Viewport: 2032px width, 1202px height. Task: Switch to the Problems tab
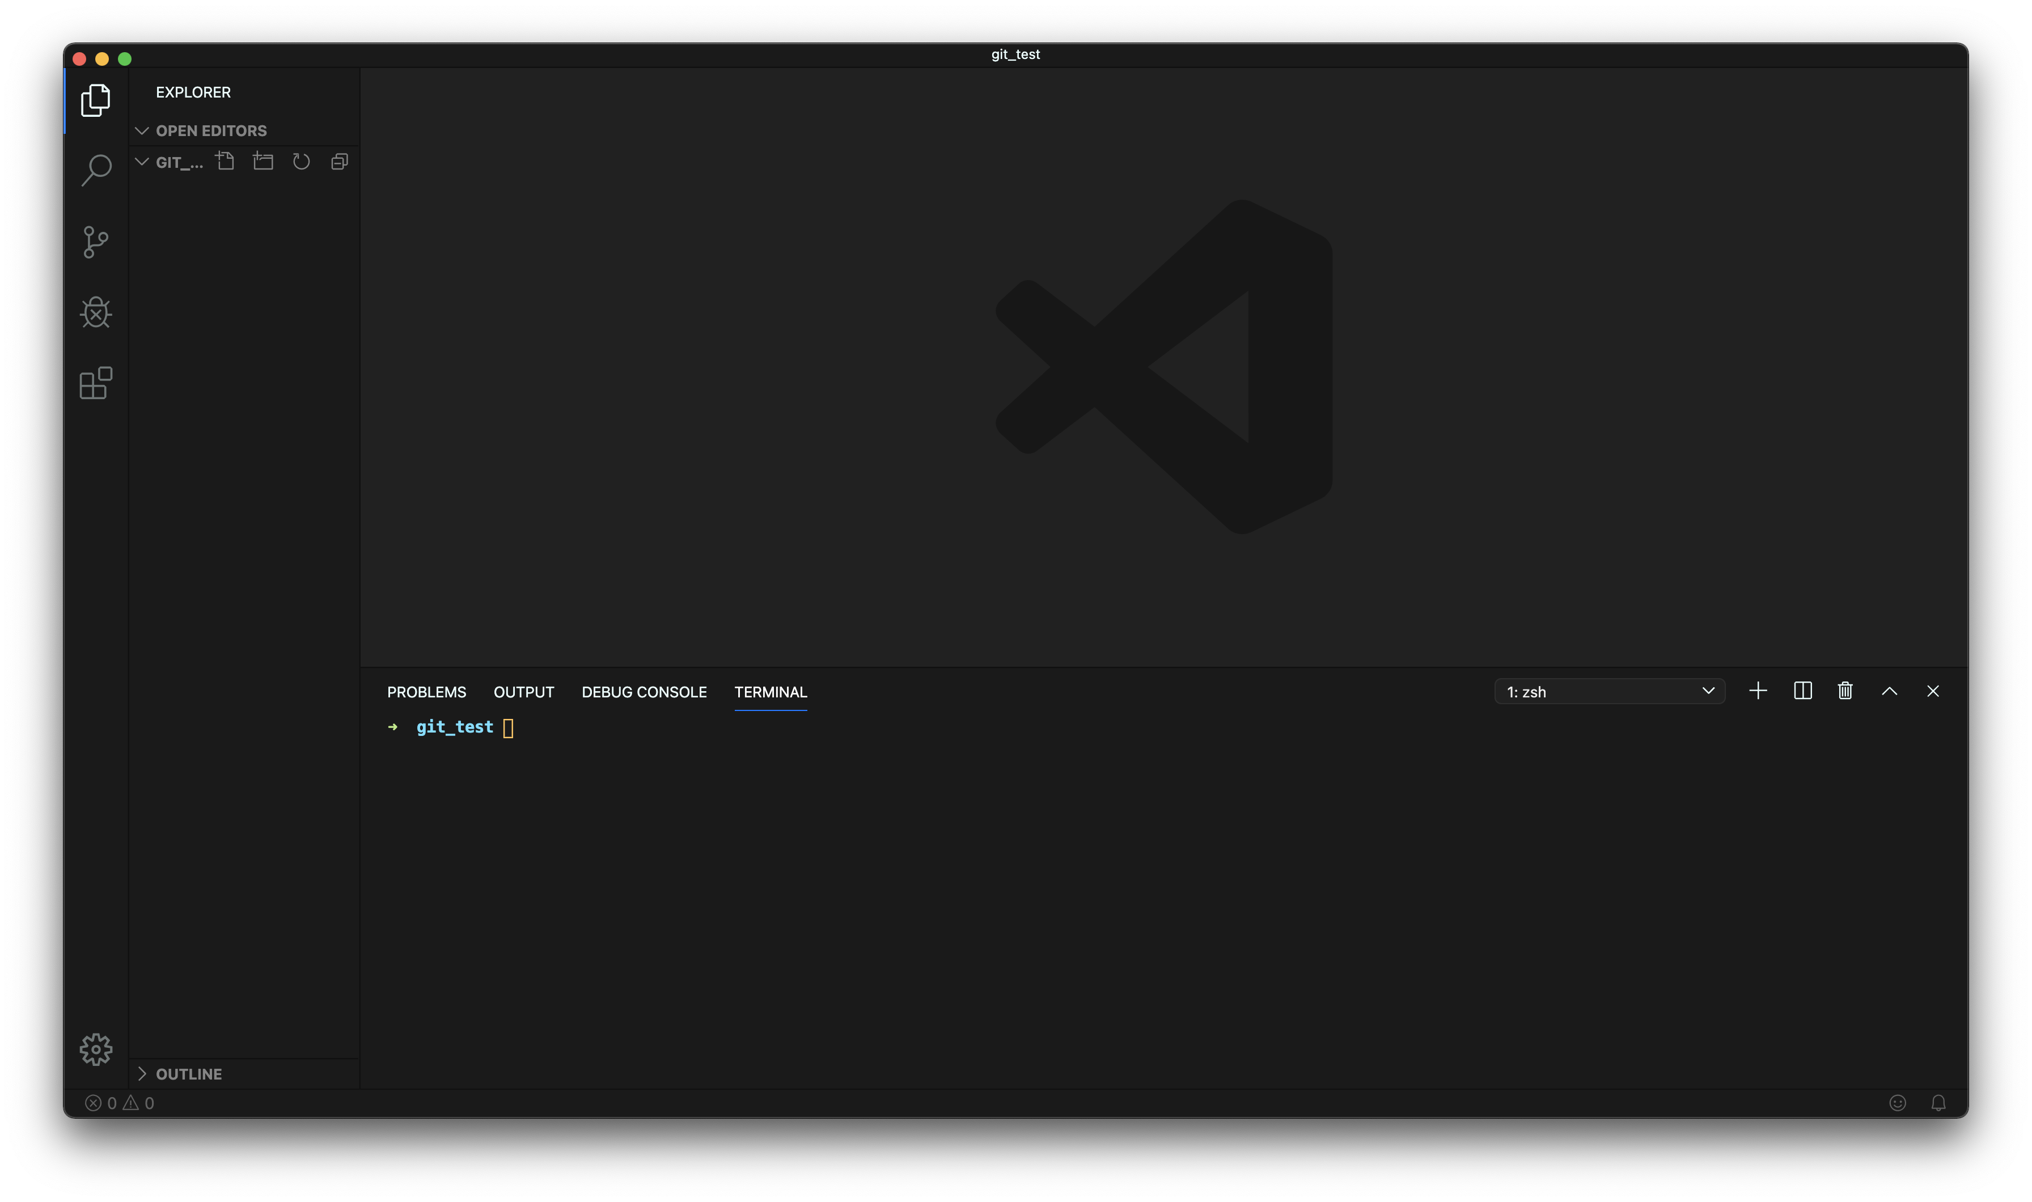tap(426, 692)
